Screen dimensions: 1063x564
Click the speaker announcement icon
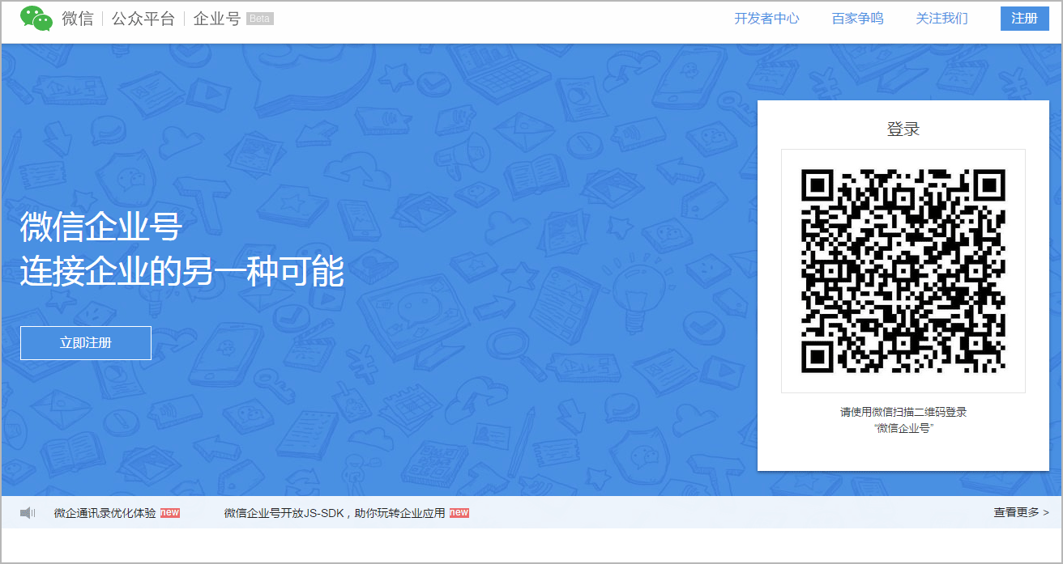28,513
